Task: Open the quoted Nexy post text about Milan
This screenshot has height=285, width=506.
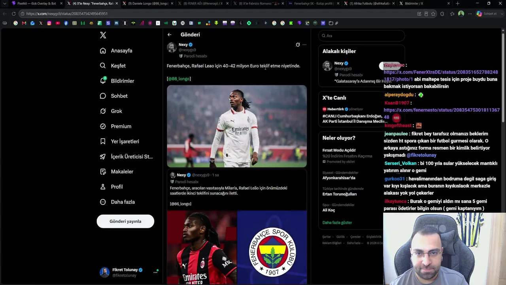Action: pos(228,191)
